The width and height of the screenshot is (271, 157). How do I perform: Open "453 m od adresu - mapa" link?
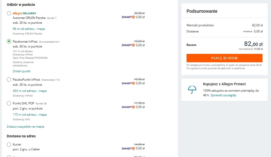point(30,91)
